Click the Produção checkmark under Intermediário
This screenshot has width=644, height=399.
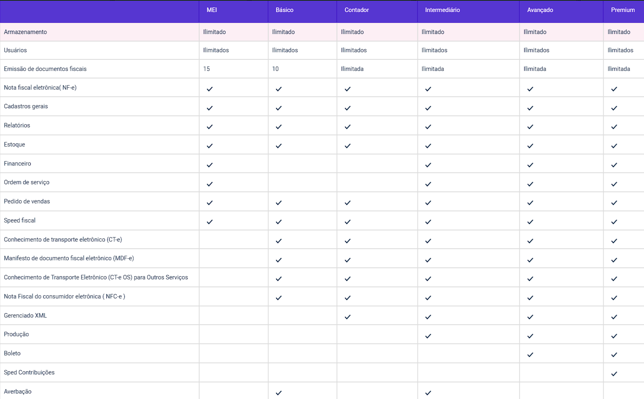coord(428,336)
